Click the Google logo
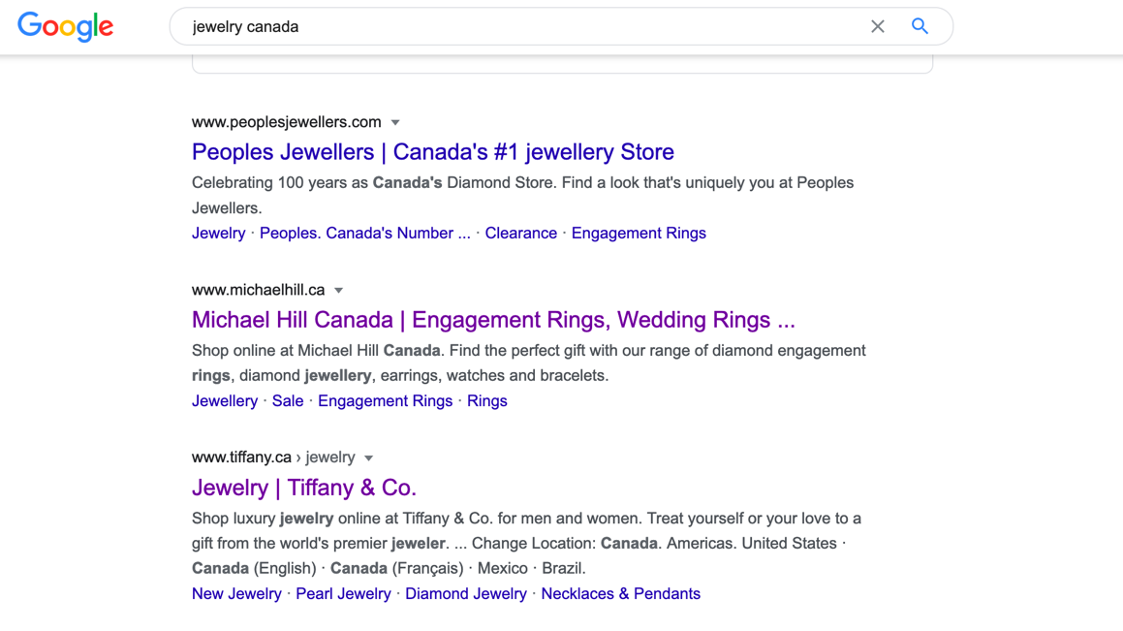 pos(65,26)
